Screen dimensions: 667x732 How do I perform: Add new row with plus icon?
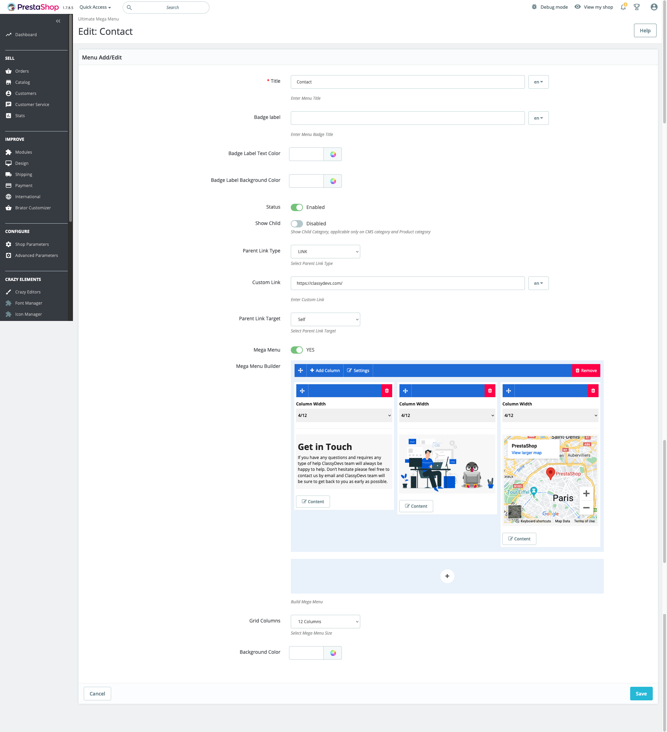[x=447, y=576]
